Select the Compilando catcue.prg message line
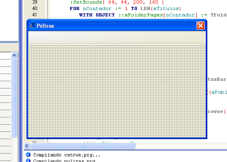227x162 pixels. coord(67,155)
